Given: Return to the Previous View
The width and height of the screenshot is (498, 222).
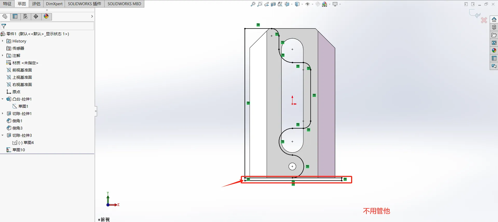Looking at the screenshot, I should click(267, 4).
